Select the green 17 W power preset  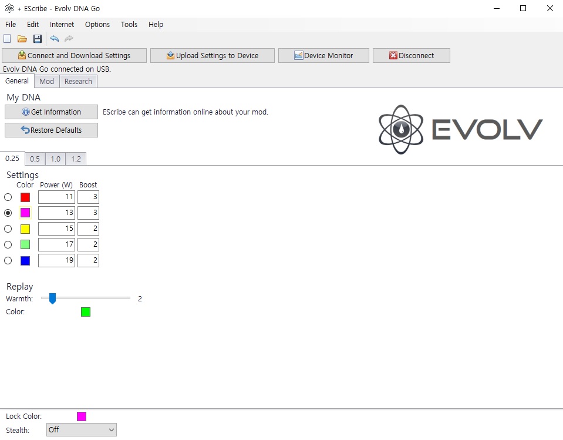point(8,244)
